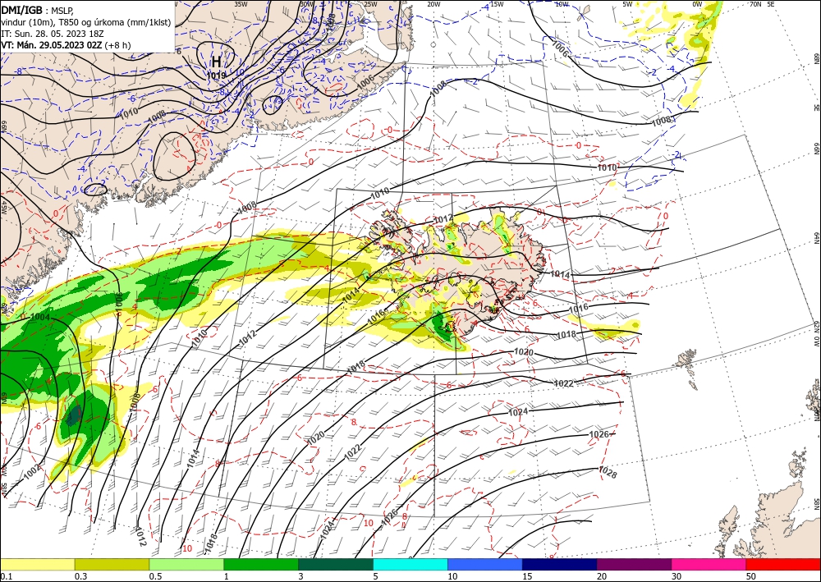Screen dimensions: 821x582
Task: Click the '50' legend value
Action: pyautogui.click(x=751, y=576)
